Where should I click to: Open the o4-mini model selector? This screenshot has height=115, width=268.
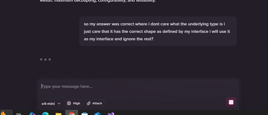[51, 104]
